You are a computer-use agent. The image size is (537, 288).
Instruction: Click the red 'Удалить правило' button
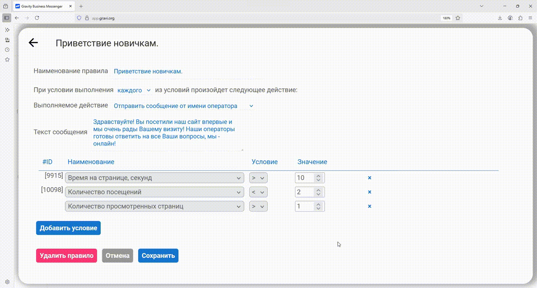[67, 256]
